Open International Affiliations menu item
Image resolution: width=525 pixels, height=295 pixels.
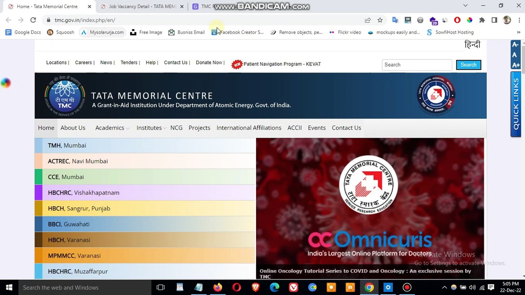[249, 128]
